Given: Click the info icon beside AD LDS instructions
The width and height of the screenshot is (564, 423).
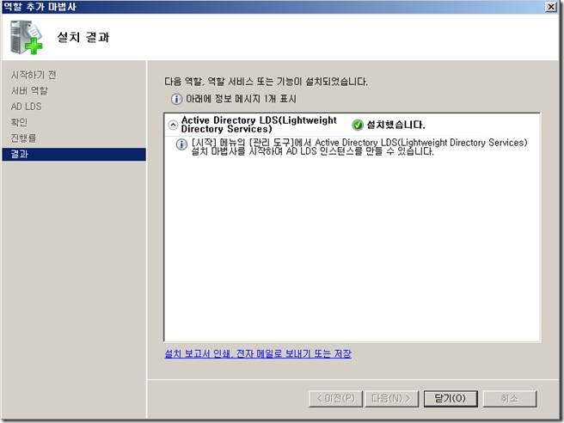Looking at the screenshot, I should [x=181, y=144].
